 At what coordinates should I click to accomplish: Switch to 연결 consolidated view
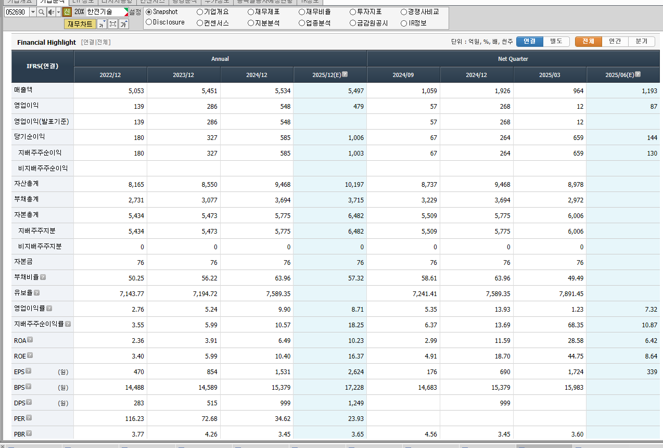530,42
